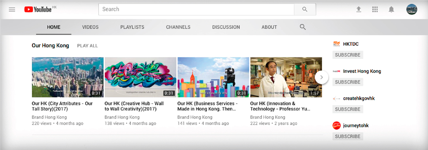This screenshot has width=428, height=150.
Task: Click Brand Hong Kong under Business Services video
Action: [195, 117]
